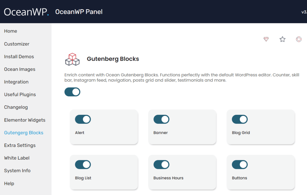Click the star rating icon
The height and width of the screenshot is (195, 307).
coord(282,39)
